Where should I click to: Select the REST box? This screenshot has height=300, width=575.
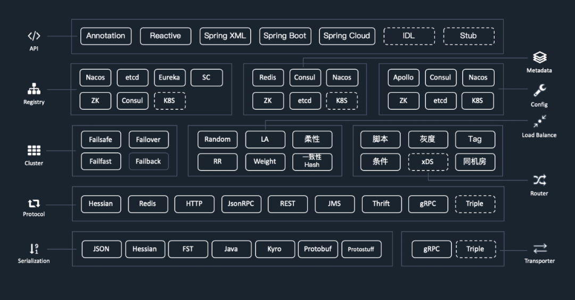[287, 204]
